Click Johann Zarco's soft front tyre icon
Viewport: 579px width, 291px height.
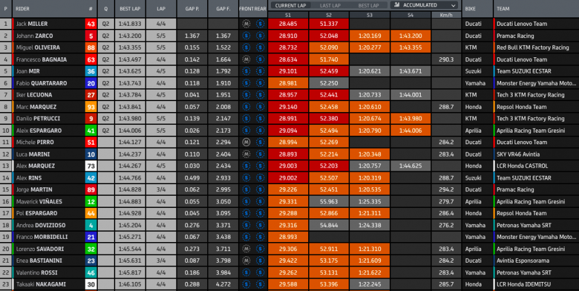[x=246, y=36]
